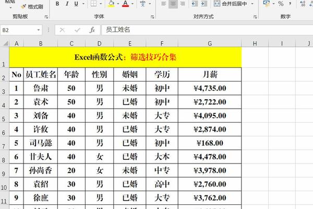Screen dimensions: 313x209
Task: Open alignment (对齐方式) dialog launcher
Action: point(255,17)
